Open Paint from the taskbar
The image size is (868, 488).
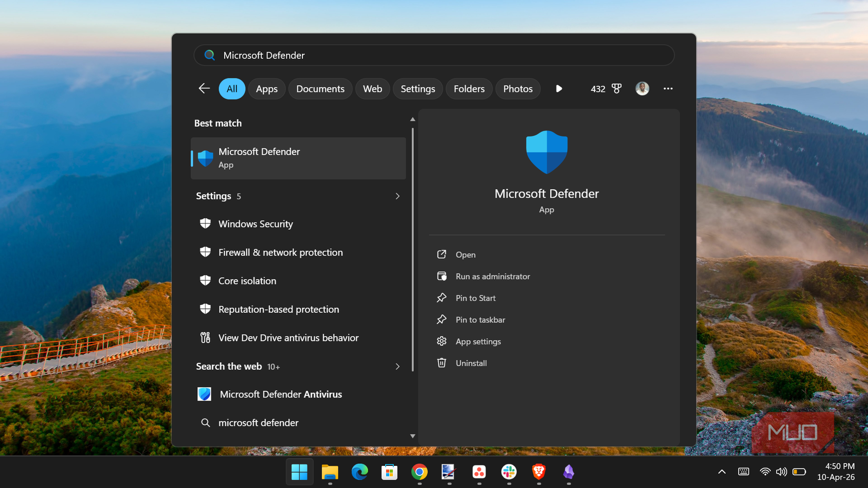tap(448, 472)
